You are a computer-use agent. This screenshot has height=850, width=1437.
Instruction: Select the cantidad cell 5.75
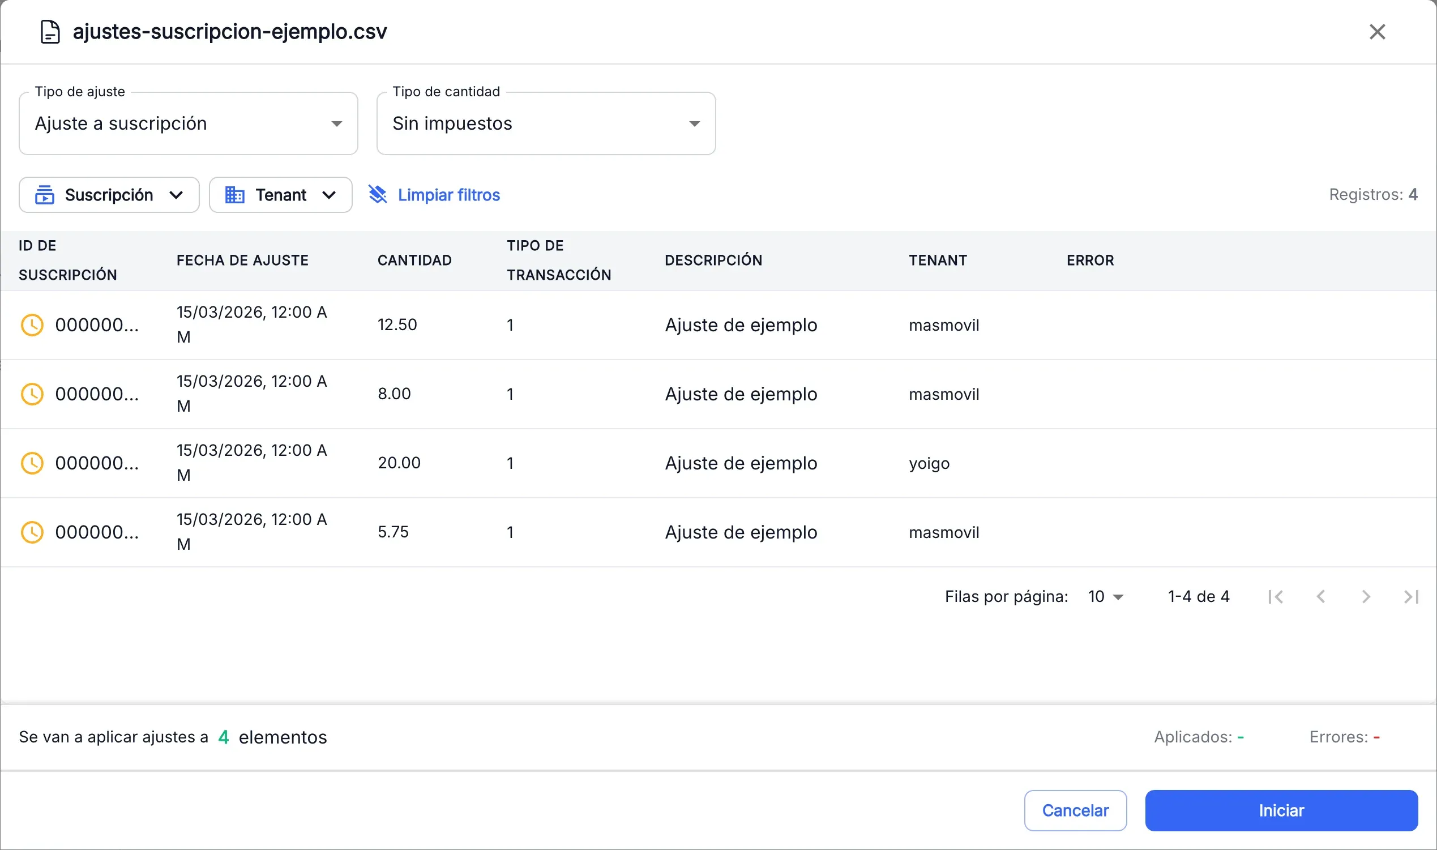tap(394, 532)
